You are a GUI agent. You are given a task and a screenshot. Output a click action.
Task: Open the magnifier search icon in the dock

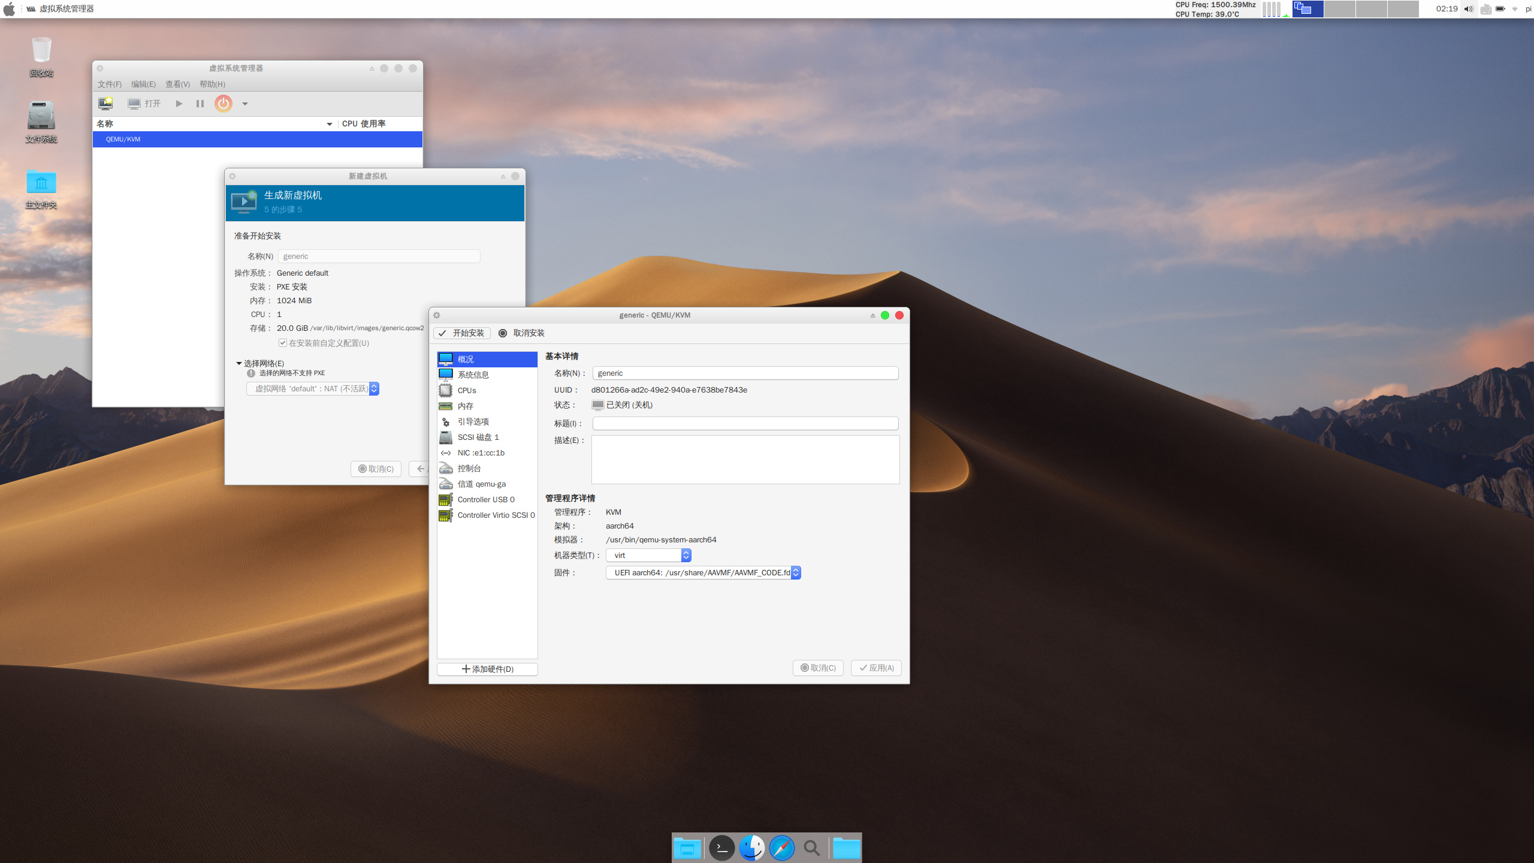(x=812, y=848)
